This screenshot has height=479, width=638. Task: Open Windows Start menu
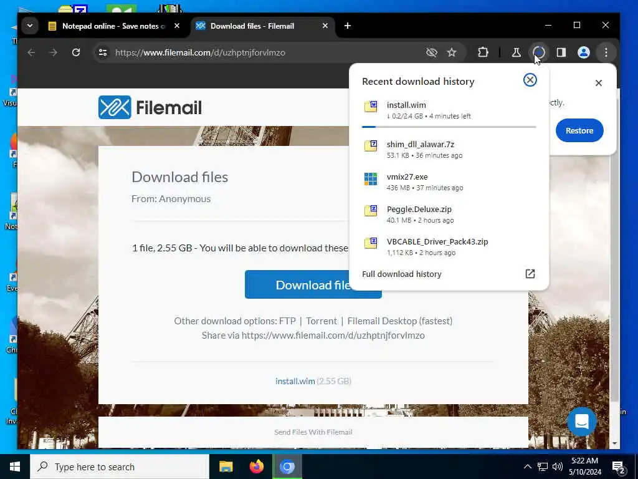(15, 467)
